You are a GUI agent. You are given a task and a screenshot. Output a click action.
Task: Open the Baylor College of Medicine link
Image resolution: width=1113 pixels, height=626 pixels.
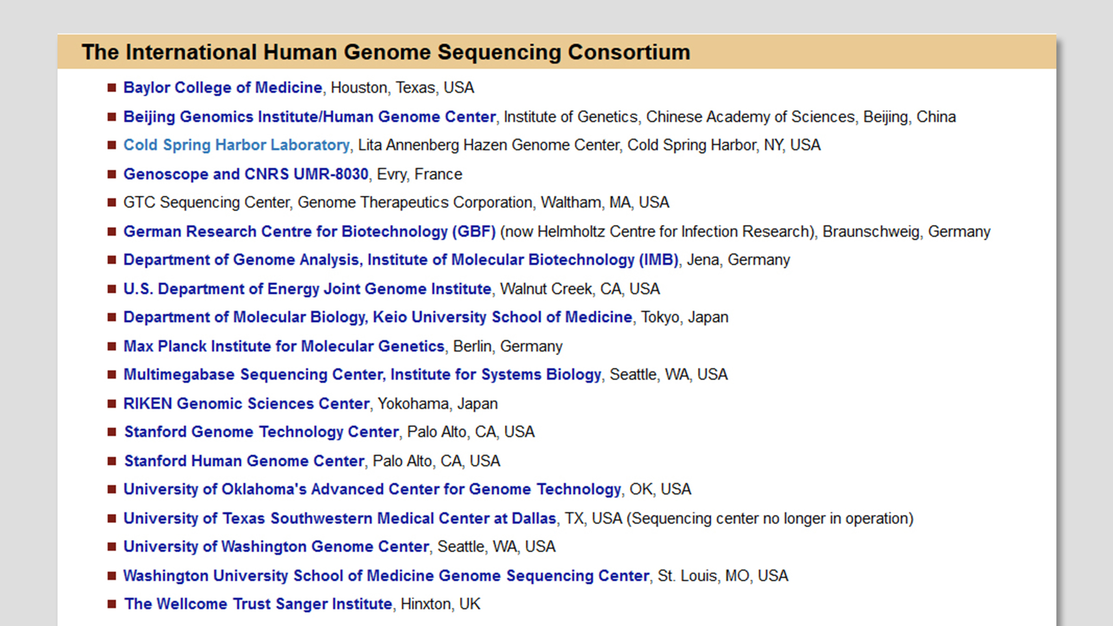(x=223, y=88)
